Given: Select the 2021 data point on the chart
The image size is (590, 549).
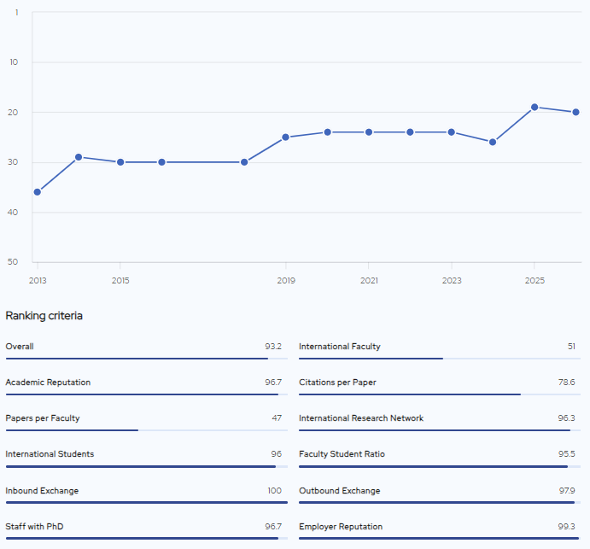Looking at the screenshot, I should [369, 132].
